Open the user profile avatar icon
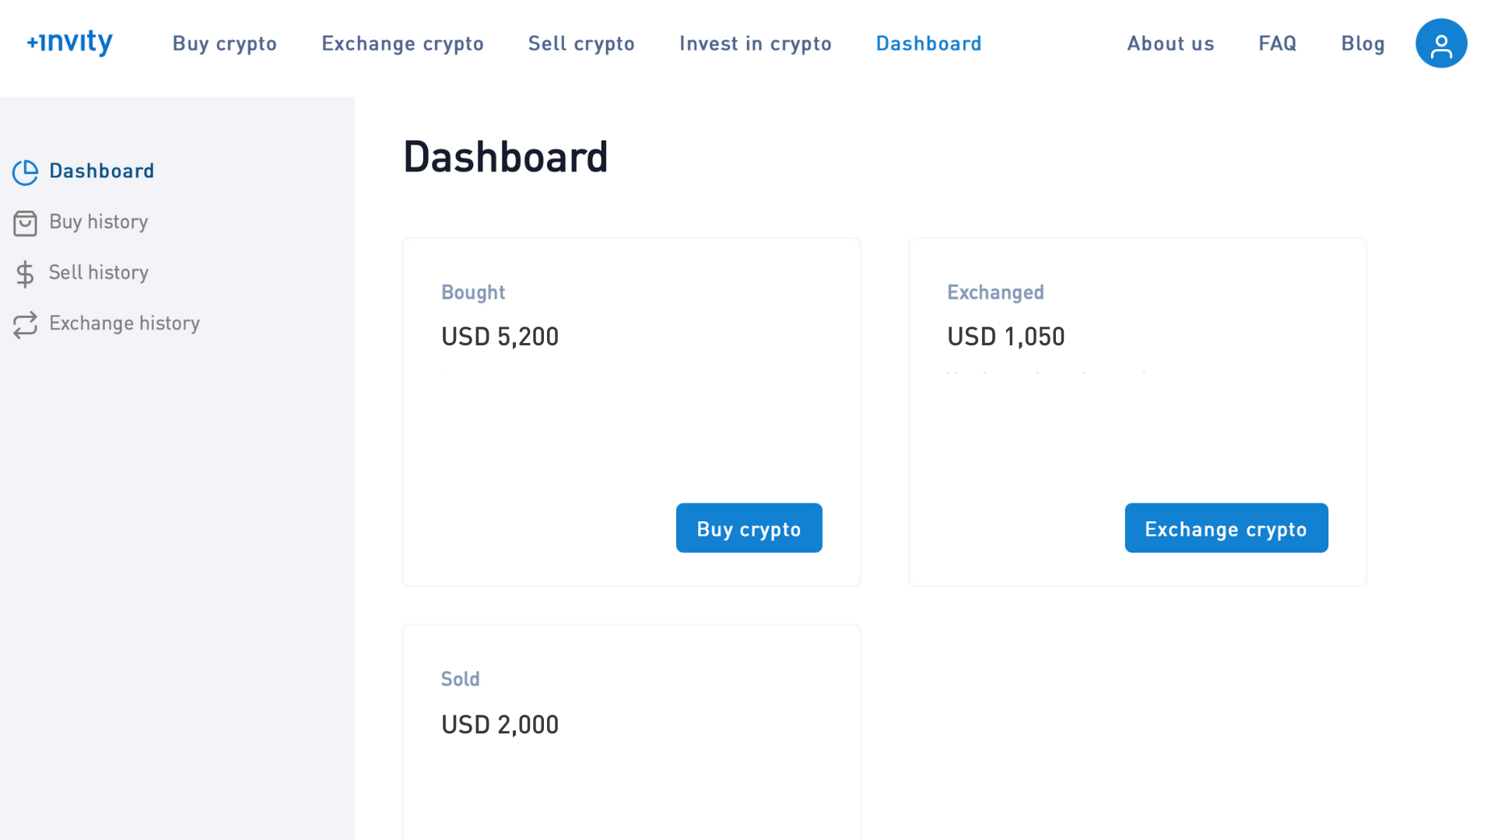 pos(1440,44)
